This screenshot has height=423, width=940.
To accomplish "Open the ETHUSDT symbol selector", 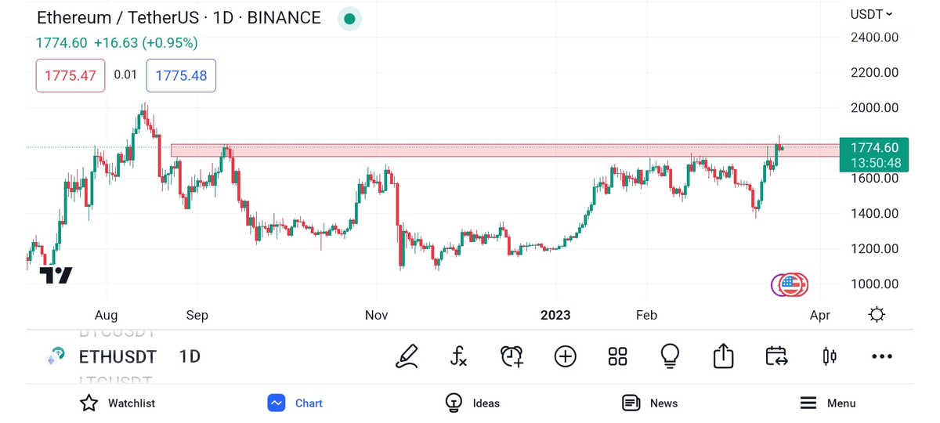I will 117,356.
